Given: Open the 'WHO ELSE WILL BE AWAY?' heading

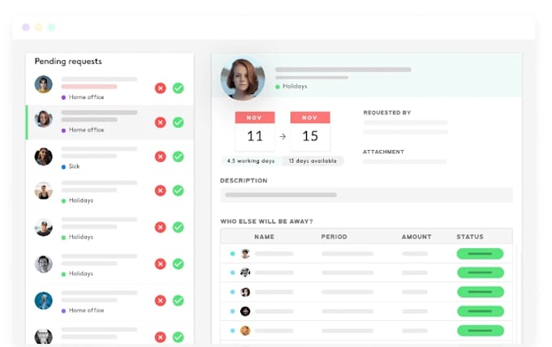Looking at the screenshot, I should coord(266,221).
